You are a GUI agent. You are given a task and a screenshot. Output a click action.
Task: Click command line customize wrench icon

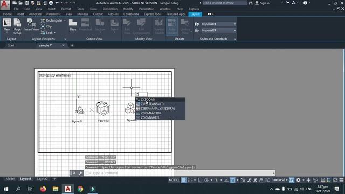point(80,173)
